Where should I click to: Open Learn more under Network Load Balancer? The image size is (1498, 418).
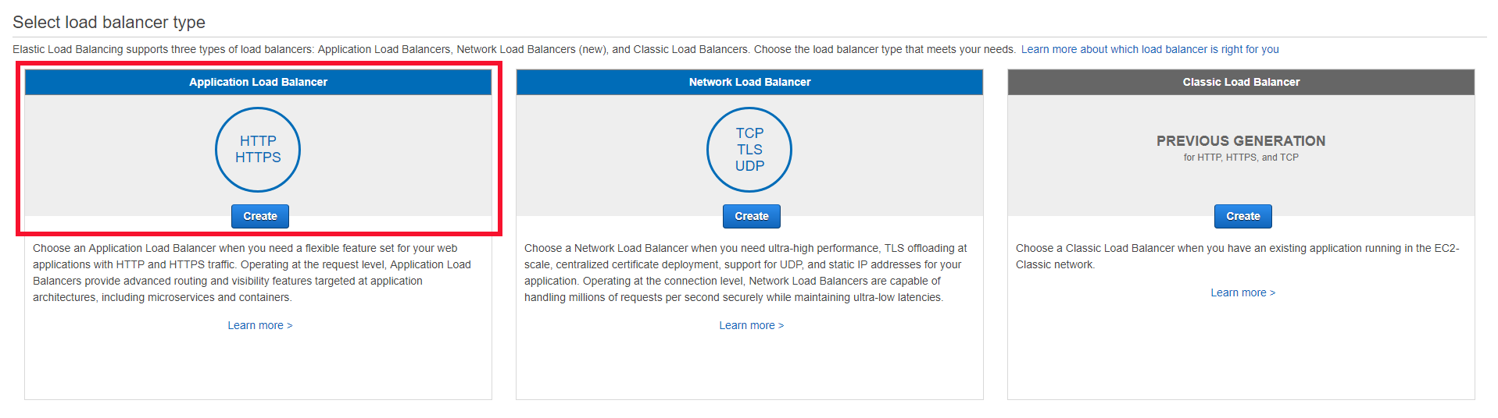click(751, 325)
